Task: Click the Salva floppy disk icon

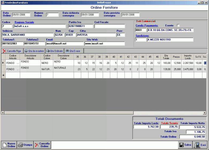Action: 181,145
